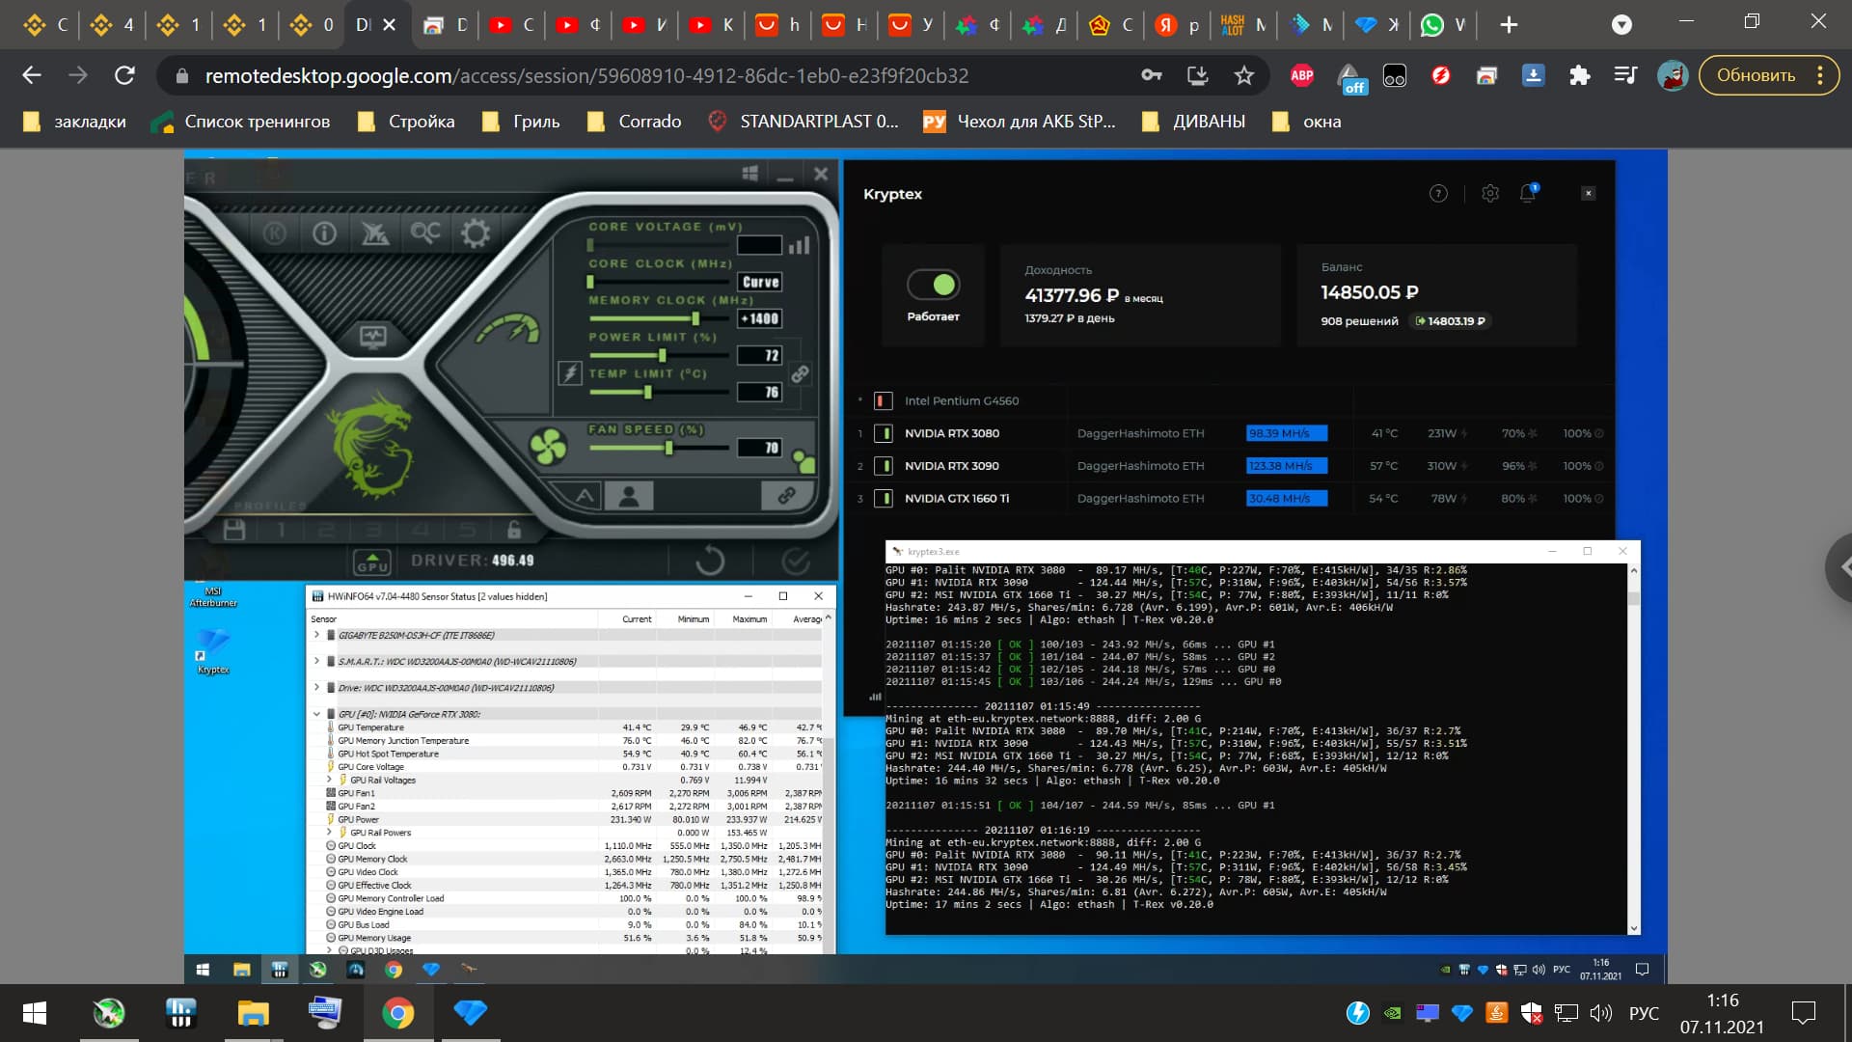Screen dimensions: 1852x1042
Task: Click the memory clock slider handle
Action: (695, 318)
